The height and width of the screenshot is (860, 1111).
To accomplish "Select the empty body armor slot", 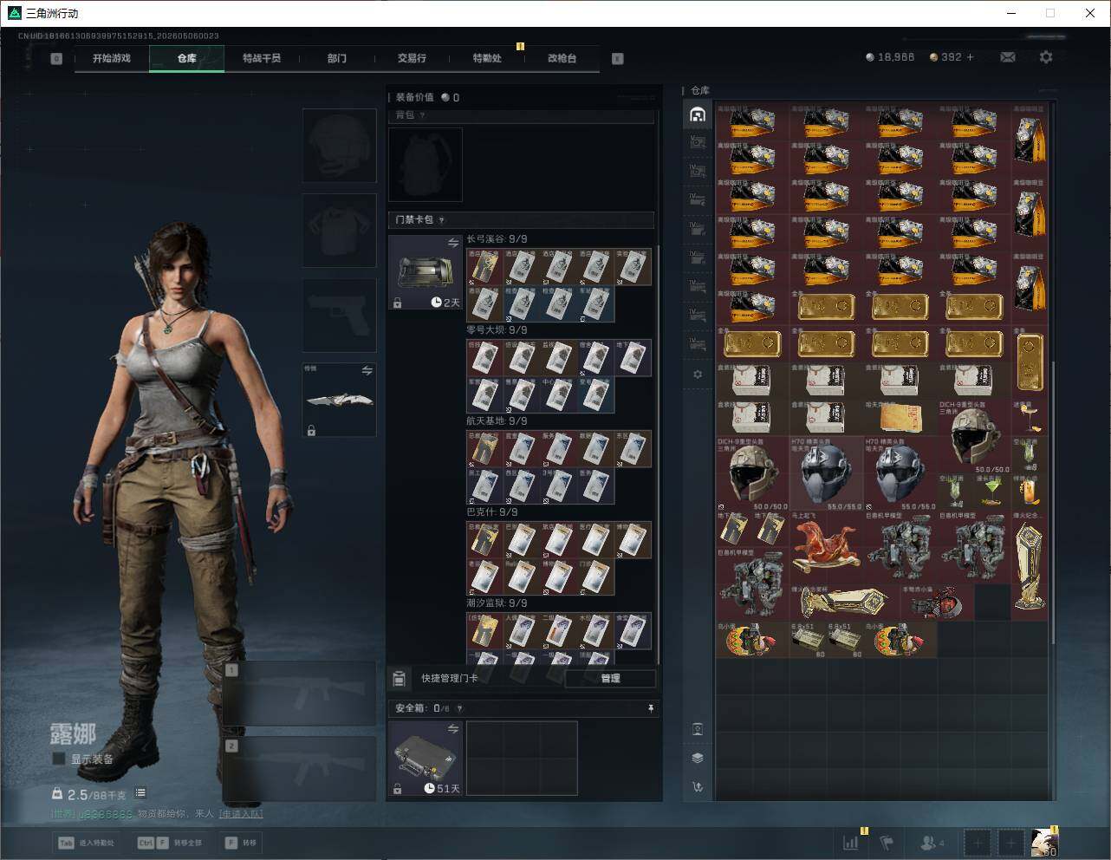I will click(340, 231).
